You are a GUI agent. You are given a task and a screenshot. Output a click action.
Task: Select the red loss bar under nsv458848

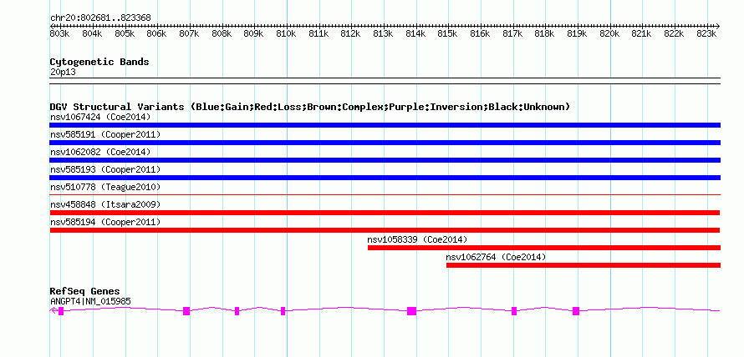click(385, 213)
